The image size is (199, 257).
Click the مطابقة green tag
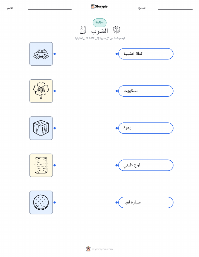click(99, 23)
